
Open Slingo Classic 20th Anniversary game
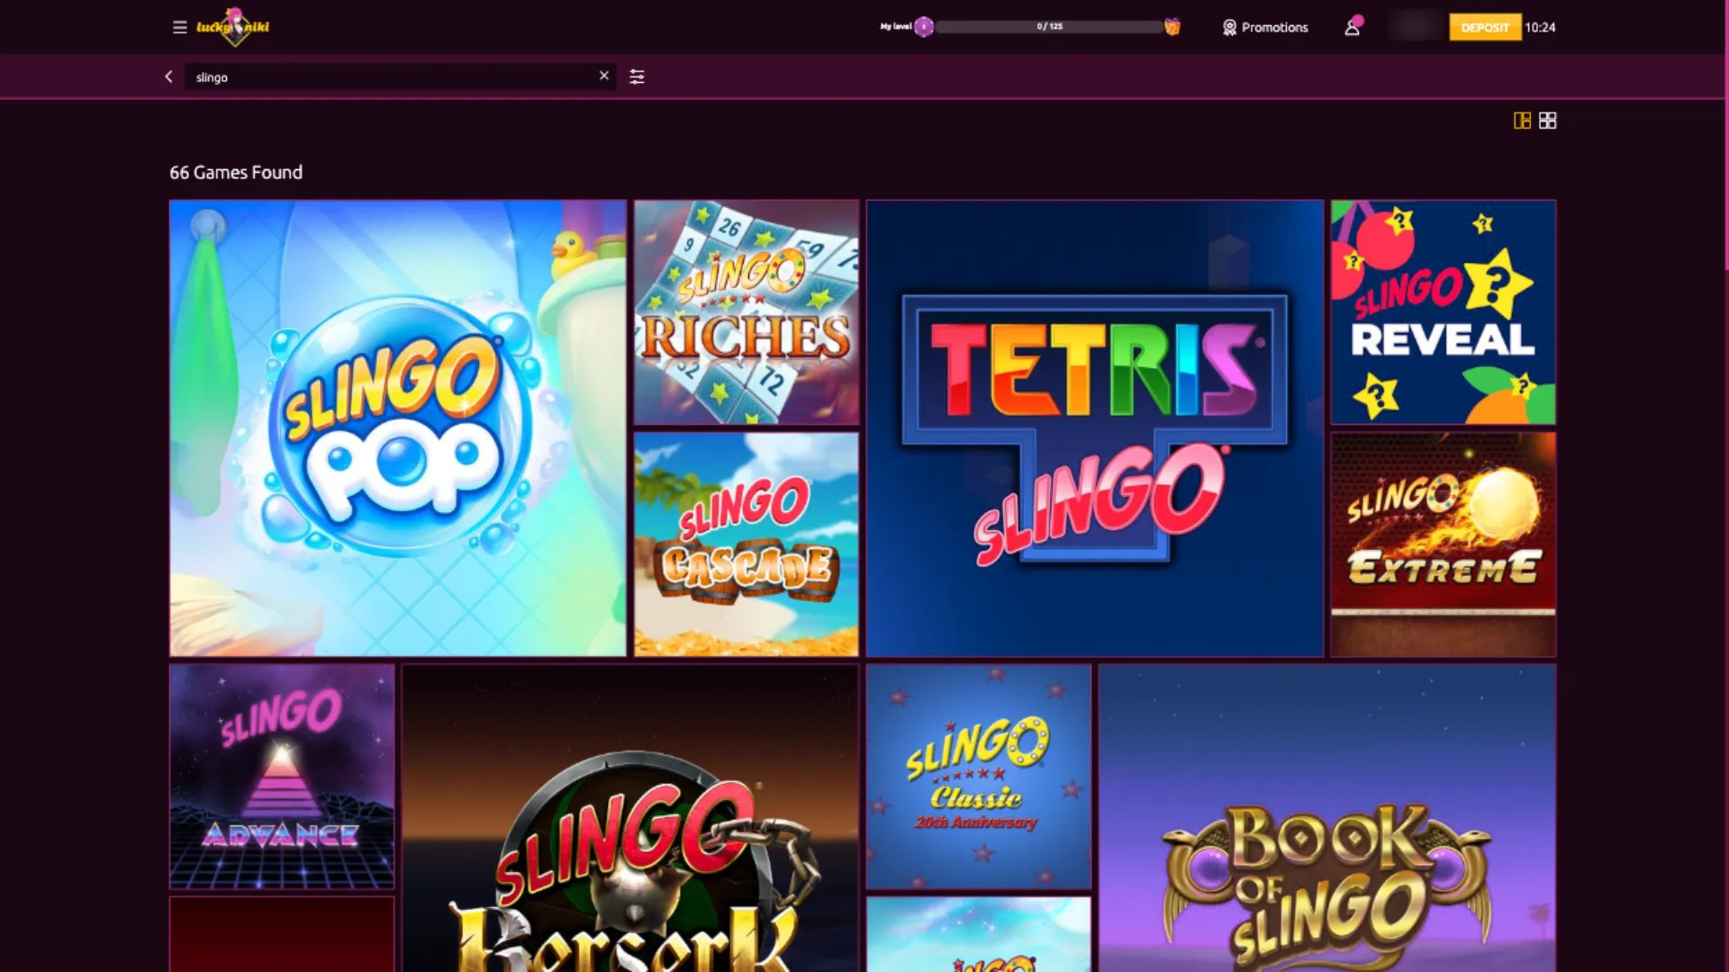(x=979, y=777)
